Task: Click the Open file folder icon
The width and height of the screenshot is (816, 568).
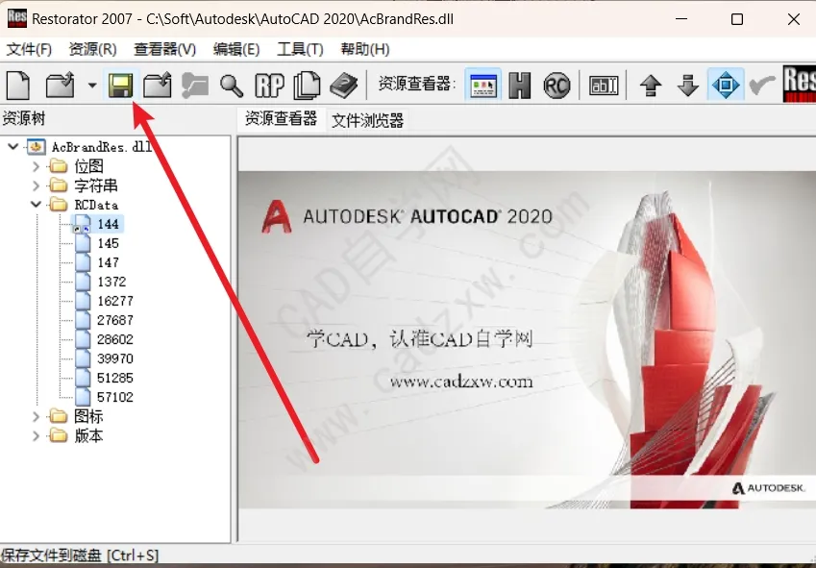Action: pos(60,85)
